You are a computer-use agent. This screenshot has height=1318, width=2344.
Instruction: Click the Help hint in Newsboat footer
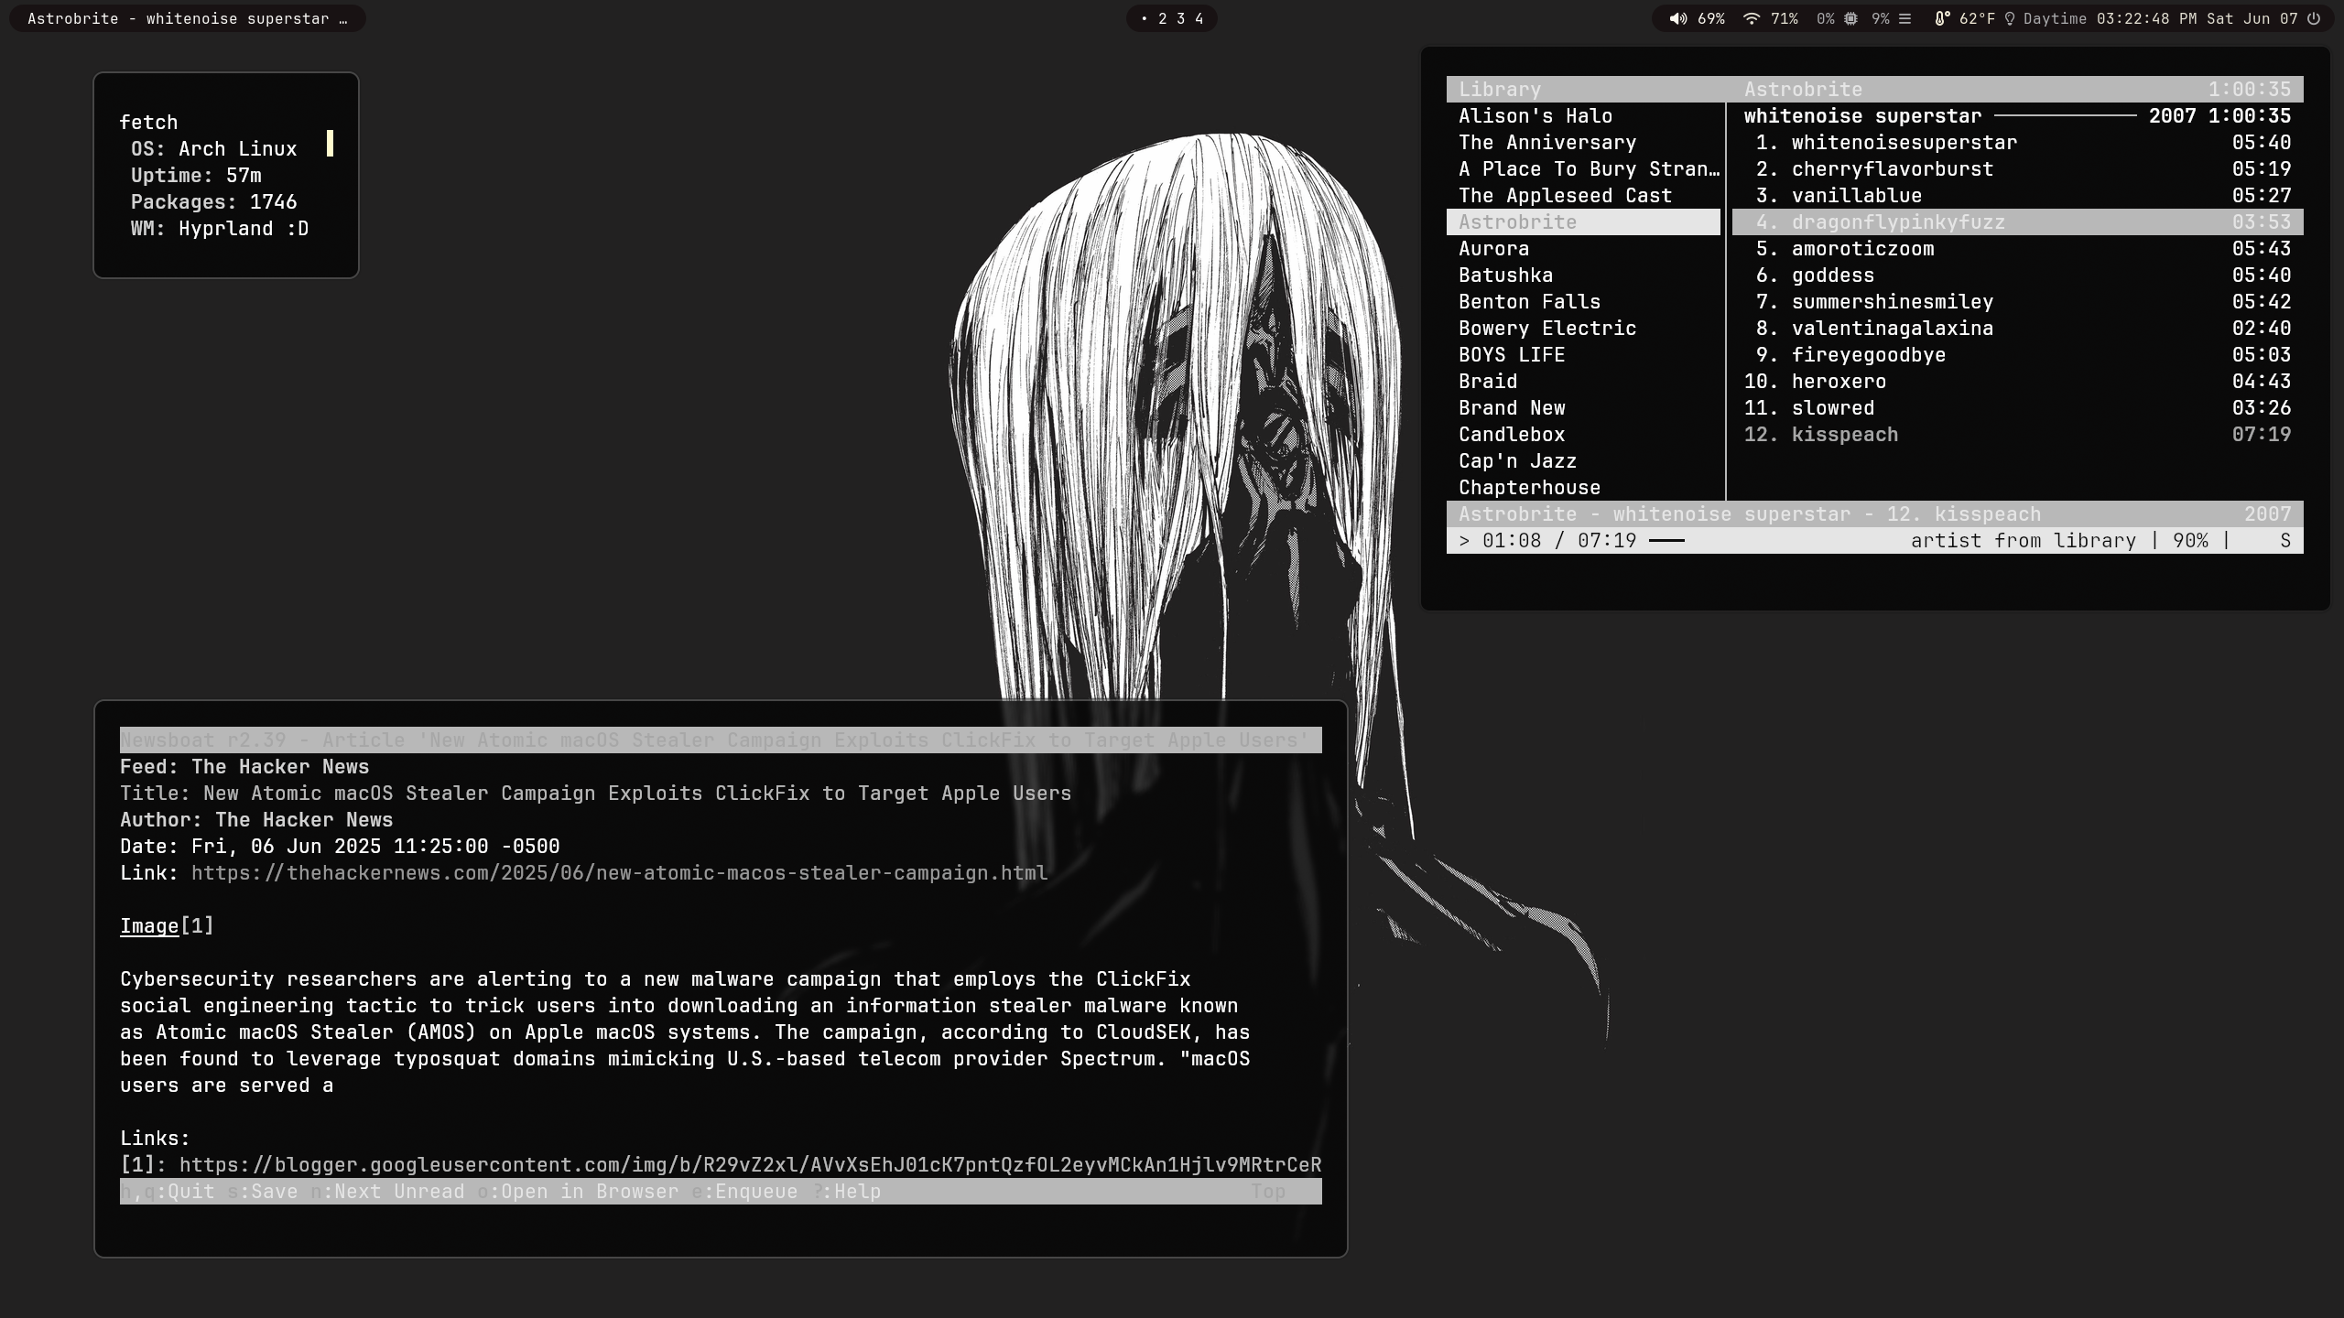point(846,1192)
